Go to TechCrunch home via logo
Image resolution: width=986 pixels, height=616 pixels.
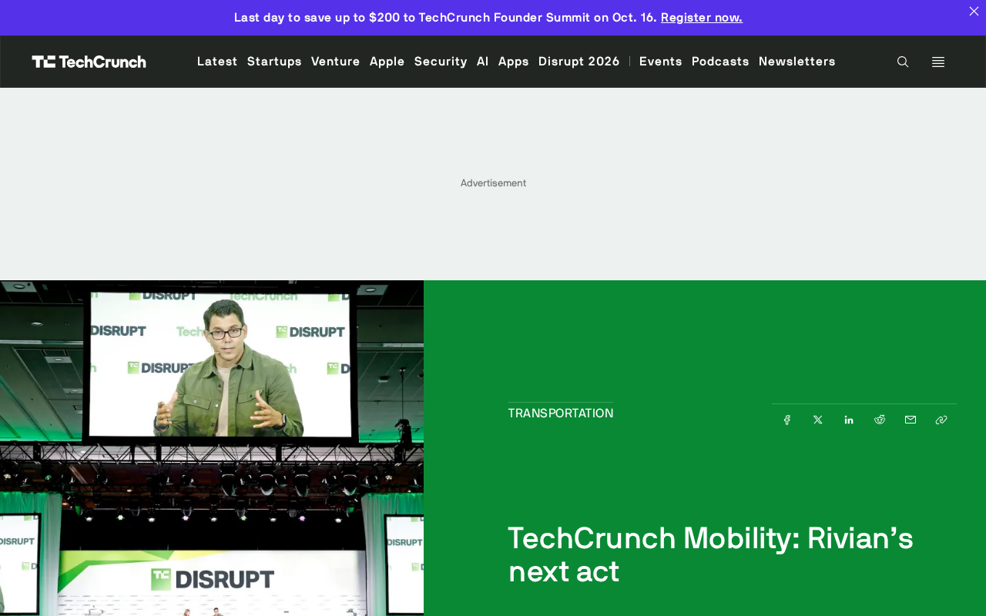(89, 62)
